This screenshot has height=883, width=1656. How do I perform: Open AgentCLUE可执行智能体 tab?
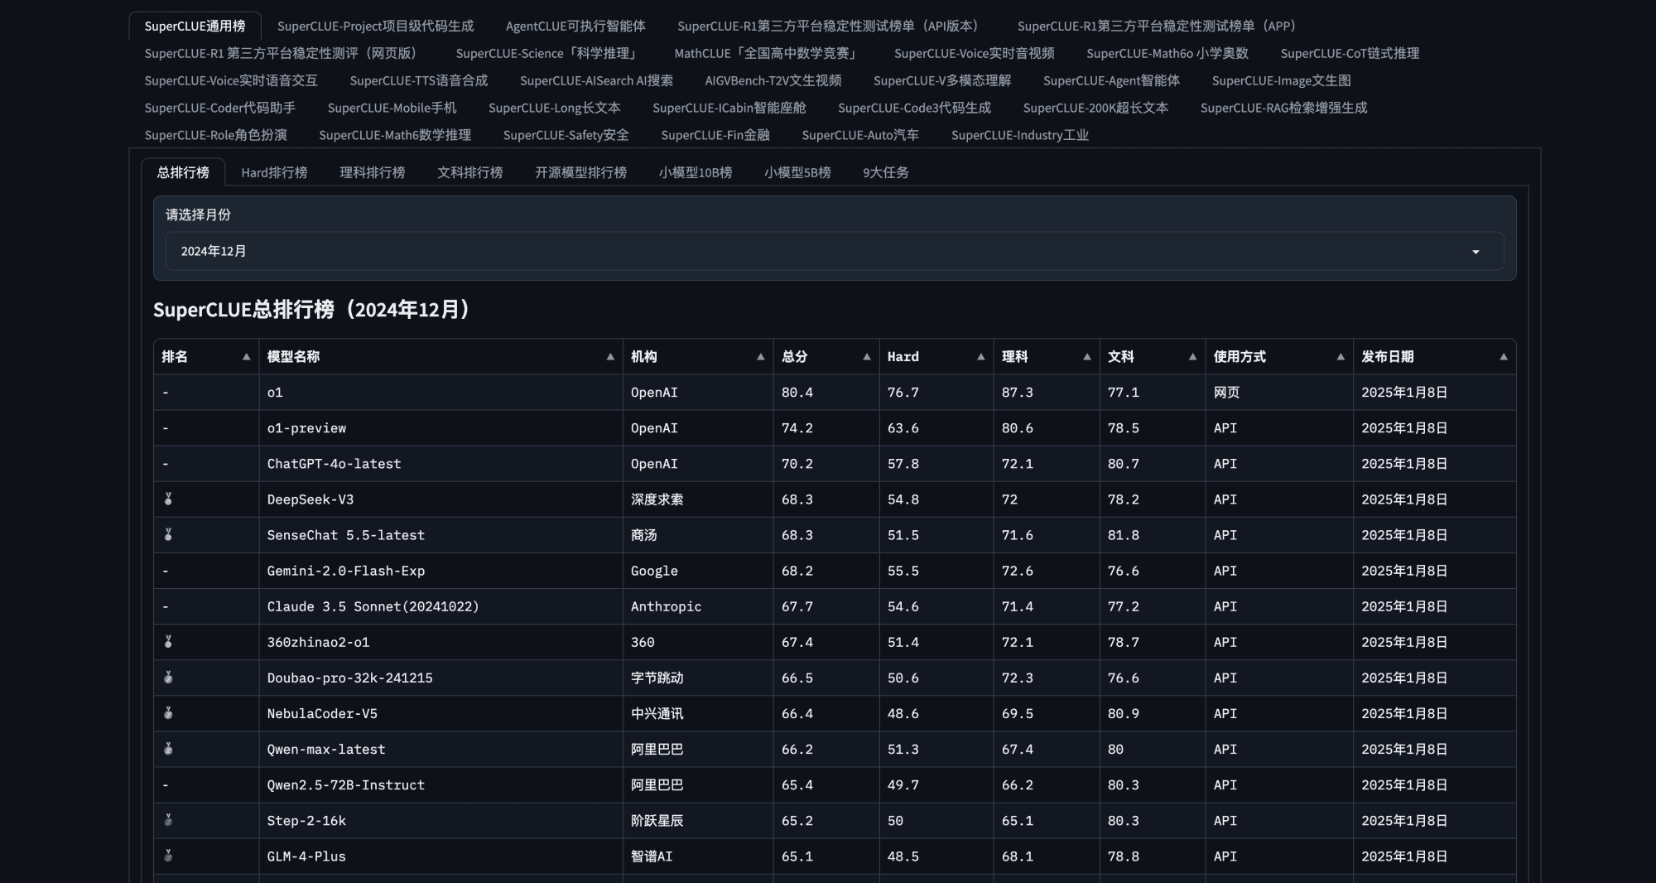575,26
